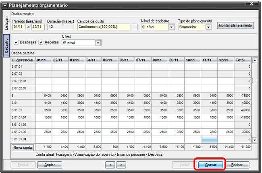Select the C. gerencial column header
Screen dimensions: 262x173
23,60
